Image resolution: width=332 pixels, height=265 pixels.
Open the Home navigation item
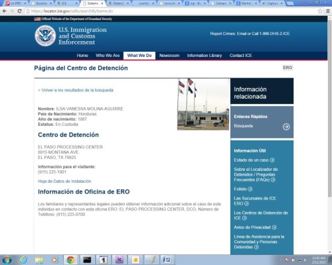pos(82,56)
